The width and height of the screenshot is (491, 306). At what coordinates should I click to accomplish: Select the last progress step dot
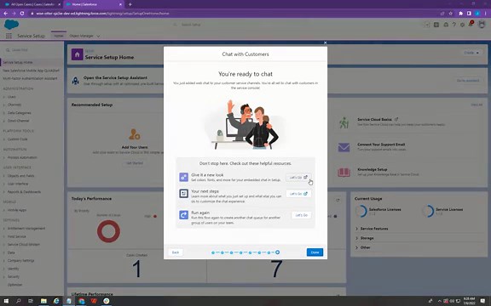[x=277, y=252]
